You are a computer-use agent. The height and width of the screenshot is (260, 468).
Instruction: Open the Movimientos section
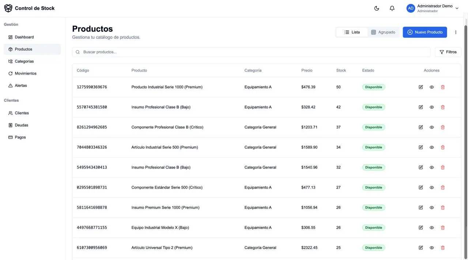[26, 73]
